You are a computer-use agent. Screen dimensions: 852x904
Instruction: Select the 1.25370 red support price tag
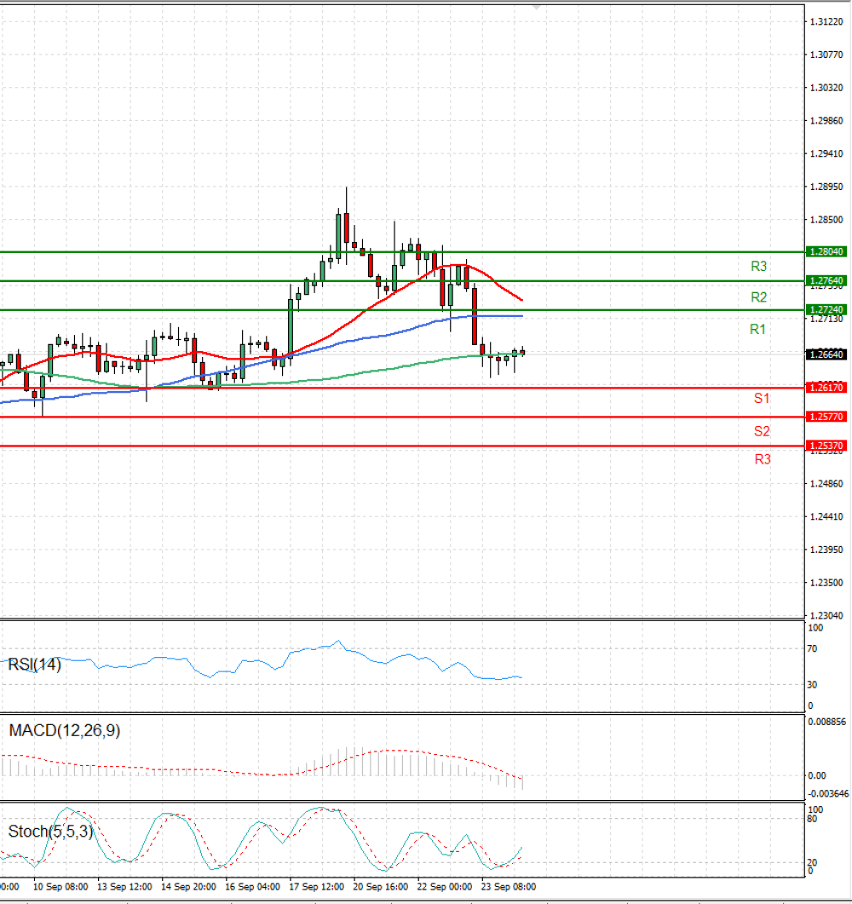tap(827, 446)
